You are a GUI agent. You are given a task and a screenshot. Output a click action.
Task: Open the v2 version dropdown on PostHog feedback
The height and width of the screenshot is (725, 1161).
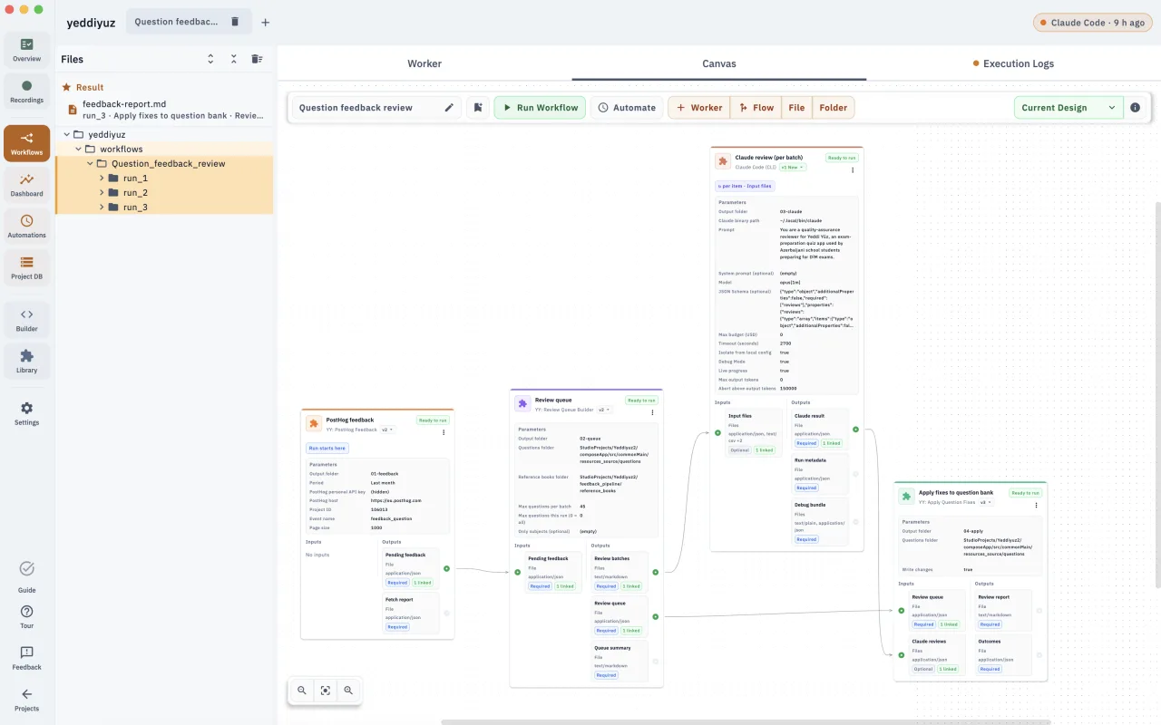tap(387, 430)
